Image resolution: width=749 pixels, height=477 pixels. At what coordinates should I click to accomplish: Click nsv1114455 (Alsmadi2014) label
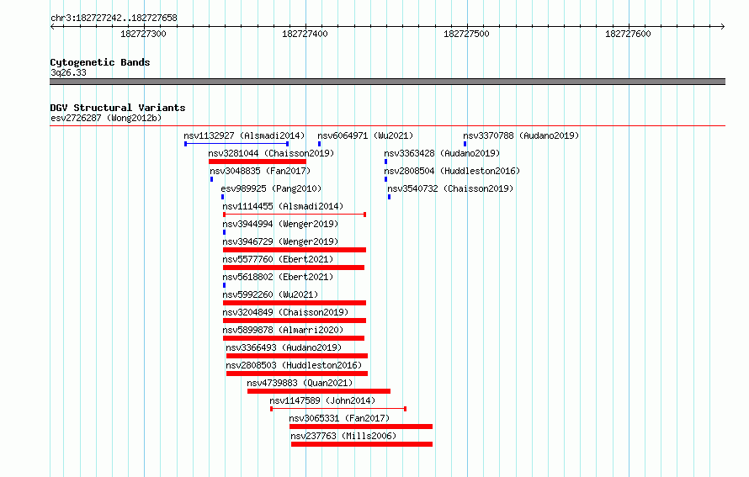pos(283,206)
